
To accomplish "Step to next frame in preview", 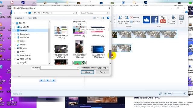I will click(x=53, y=80).
